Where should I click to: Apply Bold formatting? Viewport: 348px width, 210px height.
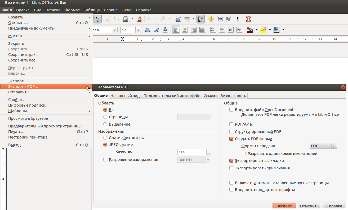148,30
